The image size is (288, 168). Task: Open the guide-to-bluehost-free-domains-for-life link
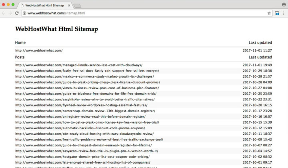pos(86,94)
